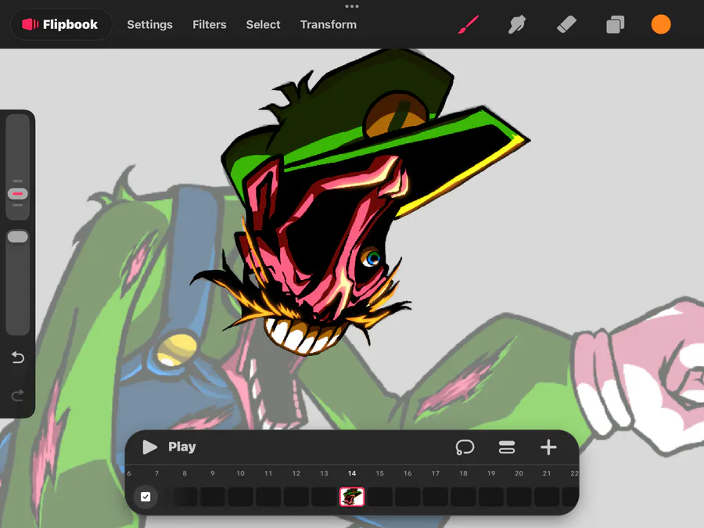Open the Settings menu
Viewport: 704px width, 528px height.
149,25
